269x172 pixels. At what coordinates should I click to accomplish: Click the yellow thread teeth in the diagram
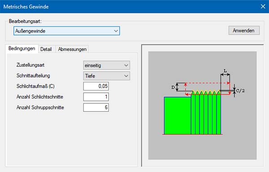tap(206, 92)
